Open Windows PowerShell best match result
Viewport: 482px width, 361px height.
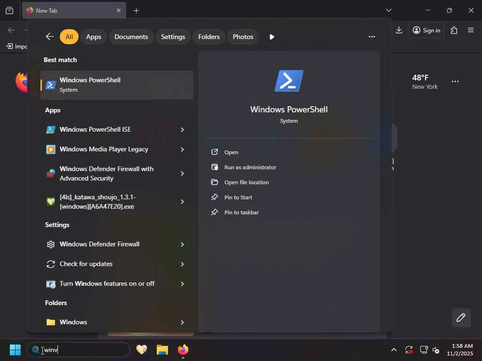[117, 85]
